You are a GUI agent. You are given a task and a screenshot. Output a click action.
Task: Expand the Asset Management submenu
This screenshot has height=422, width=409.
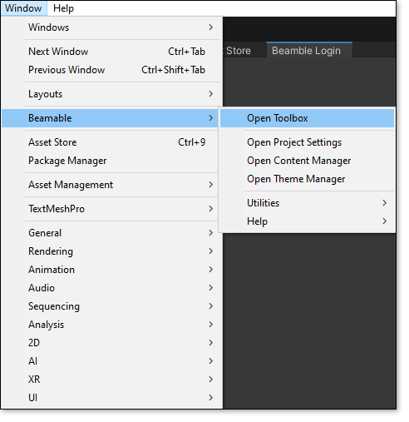(110, 185)
